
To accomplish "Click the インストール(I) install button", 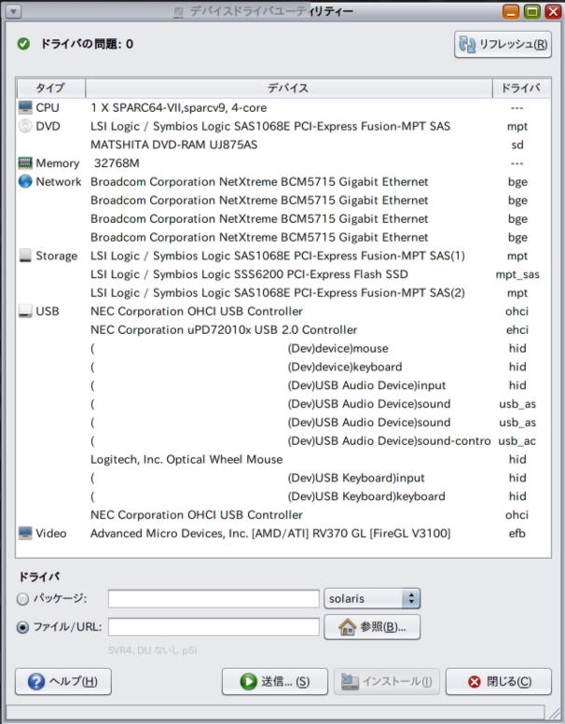I will coord(386,681).
